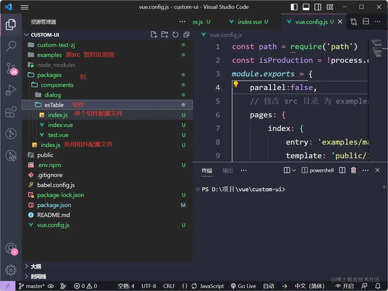Open the Extensions view

tap(11, 112)
